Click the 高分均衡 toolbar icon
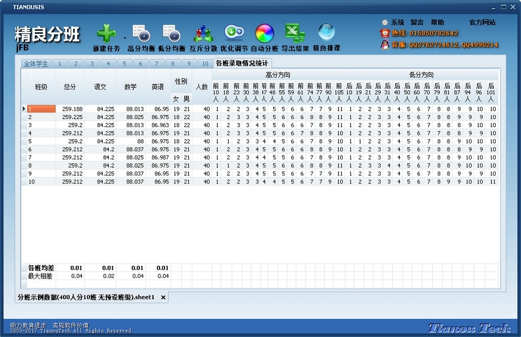Screen dimensions: 521x337 (141, 34)
